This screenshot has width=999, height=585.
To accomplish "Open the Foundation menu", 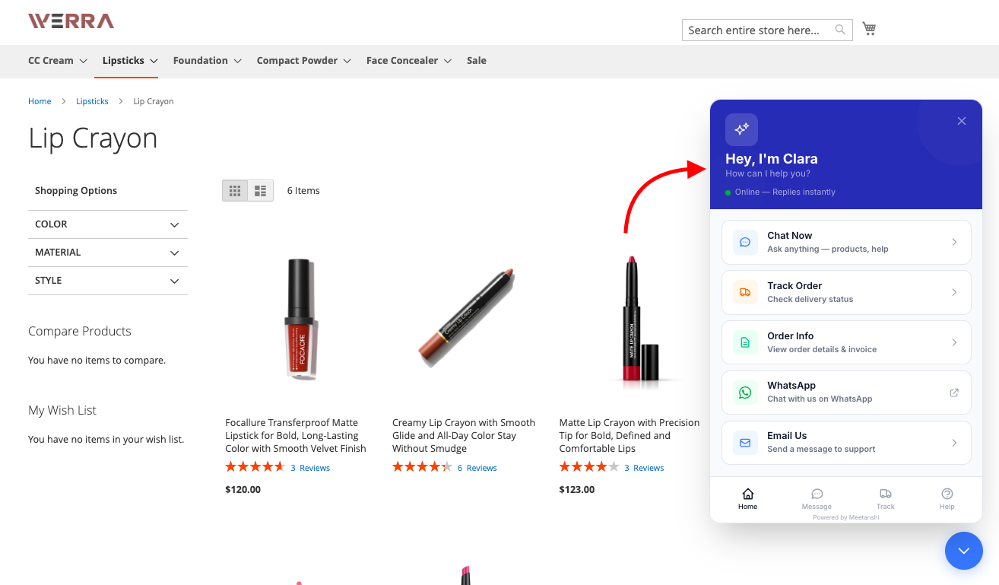I will point(207,61).
